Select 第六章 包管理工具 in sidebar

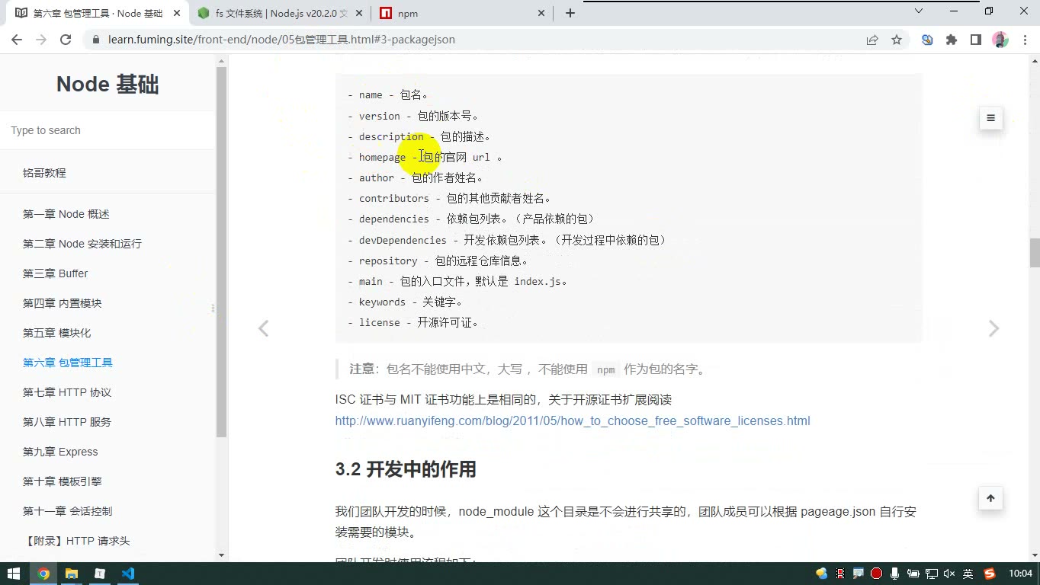point(68,363)
